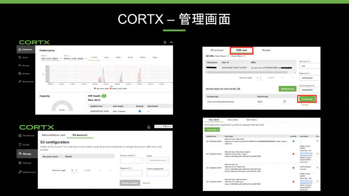Open rows per page dropdown in IAM user table
The width and height of the screenshot is (349, 196).
[x=259, y=78]
